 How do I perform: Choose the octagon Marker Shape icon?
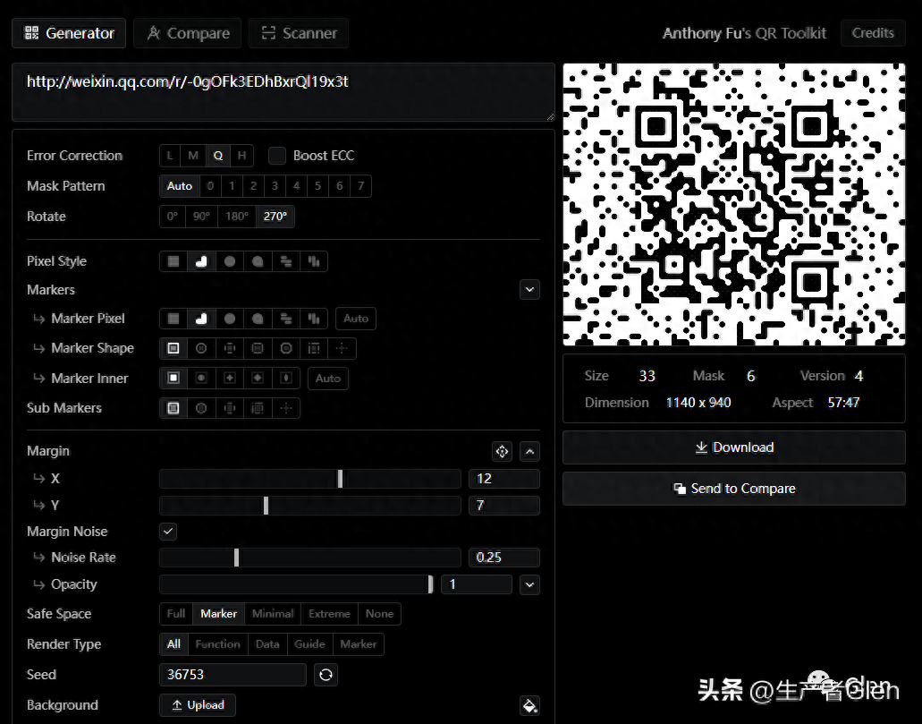coord(286,348)
